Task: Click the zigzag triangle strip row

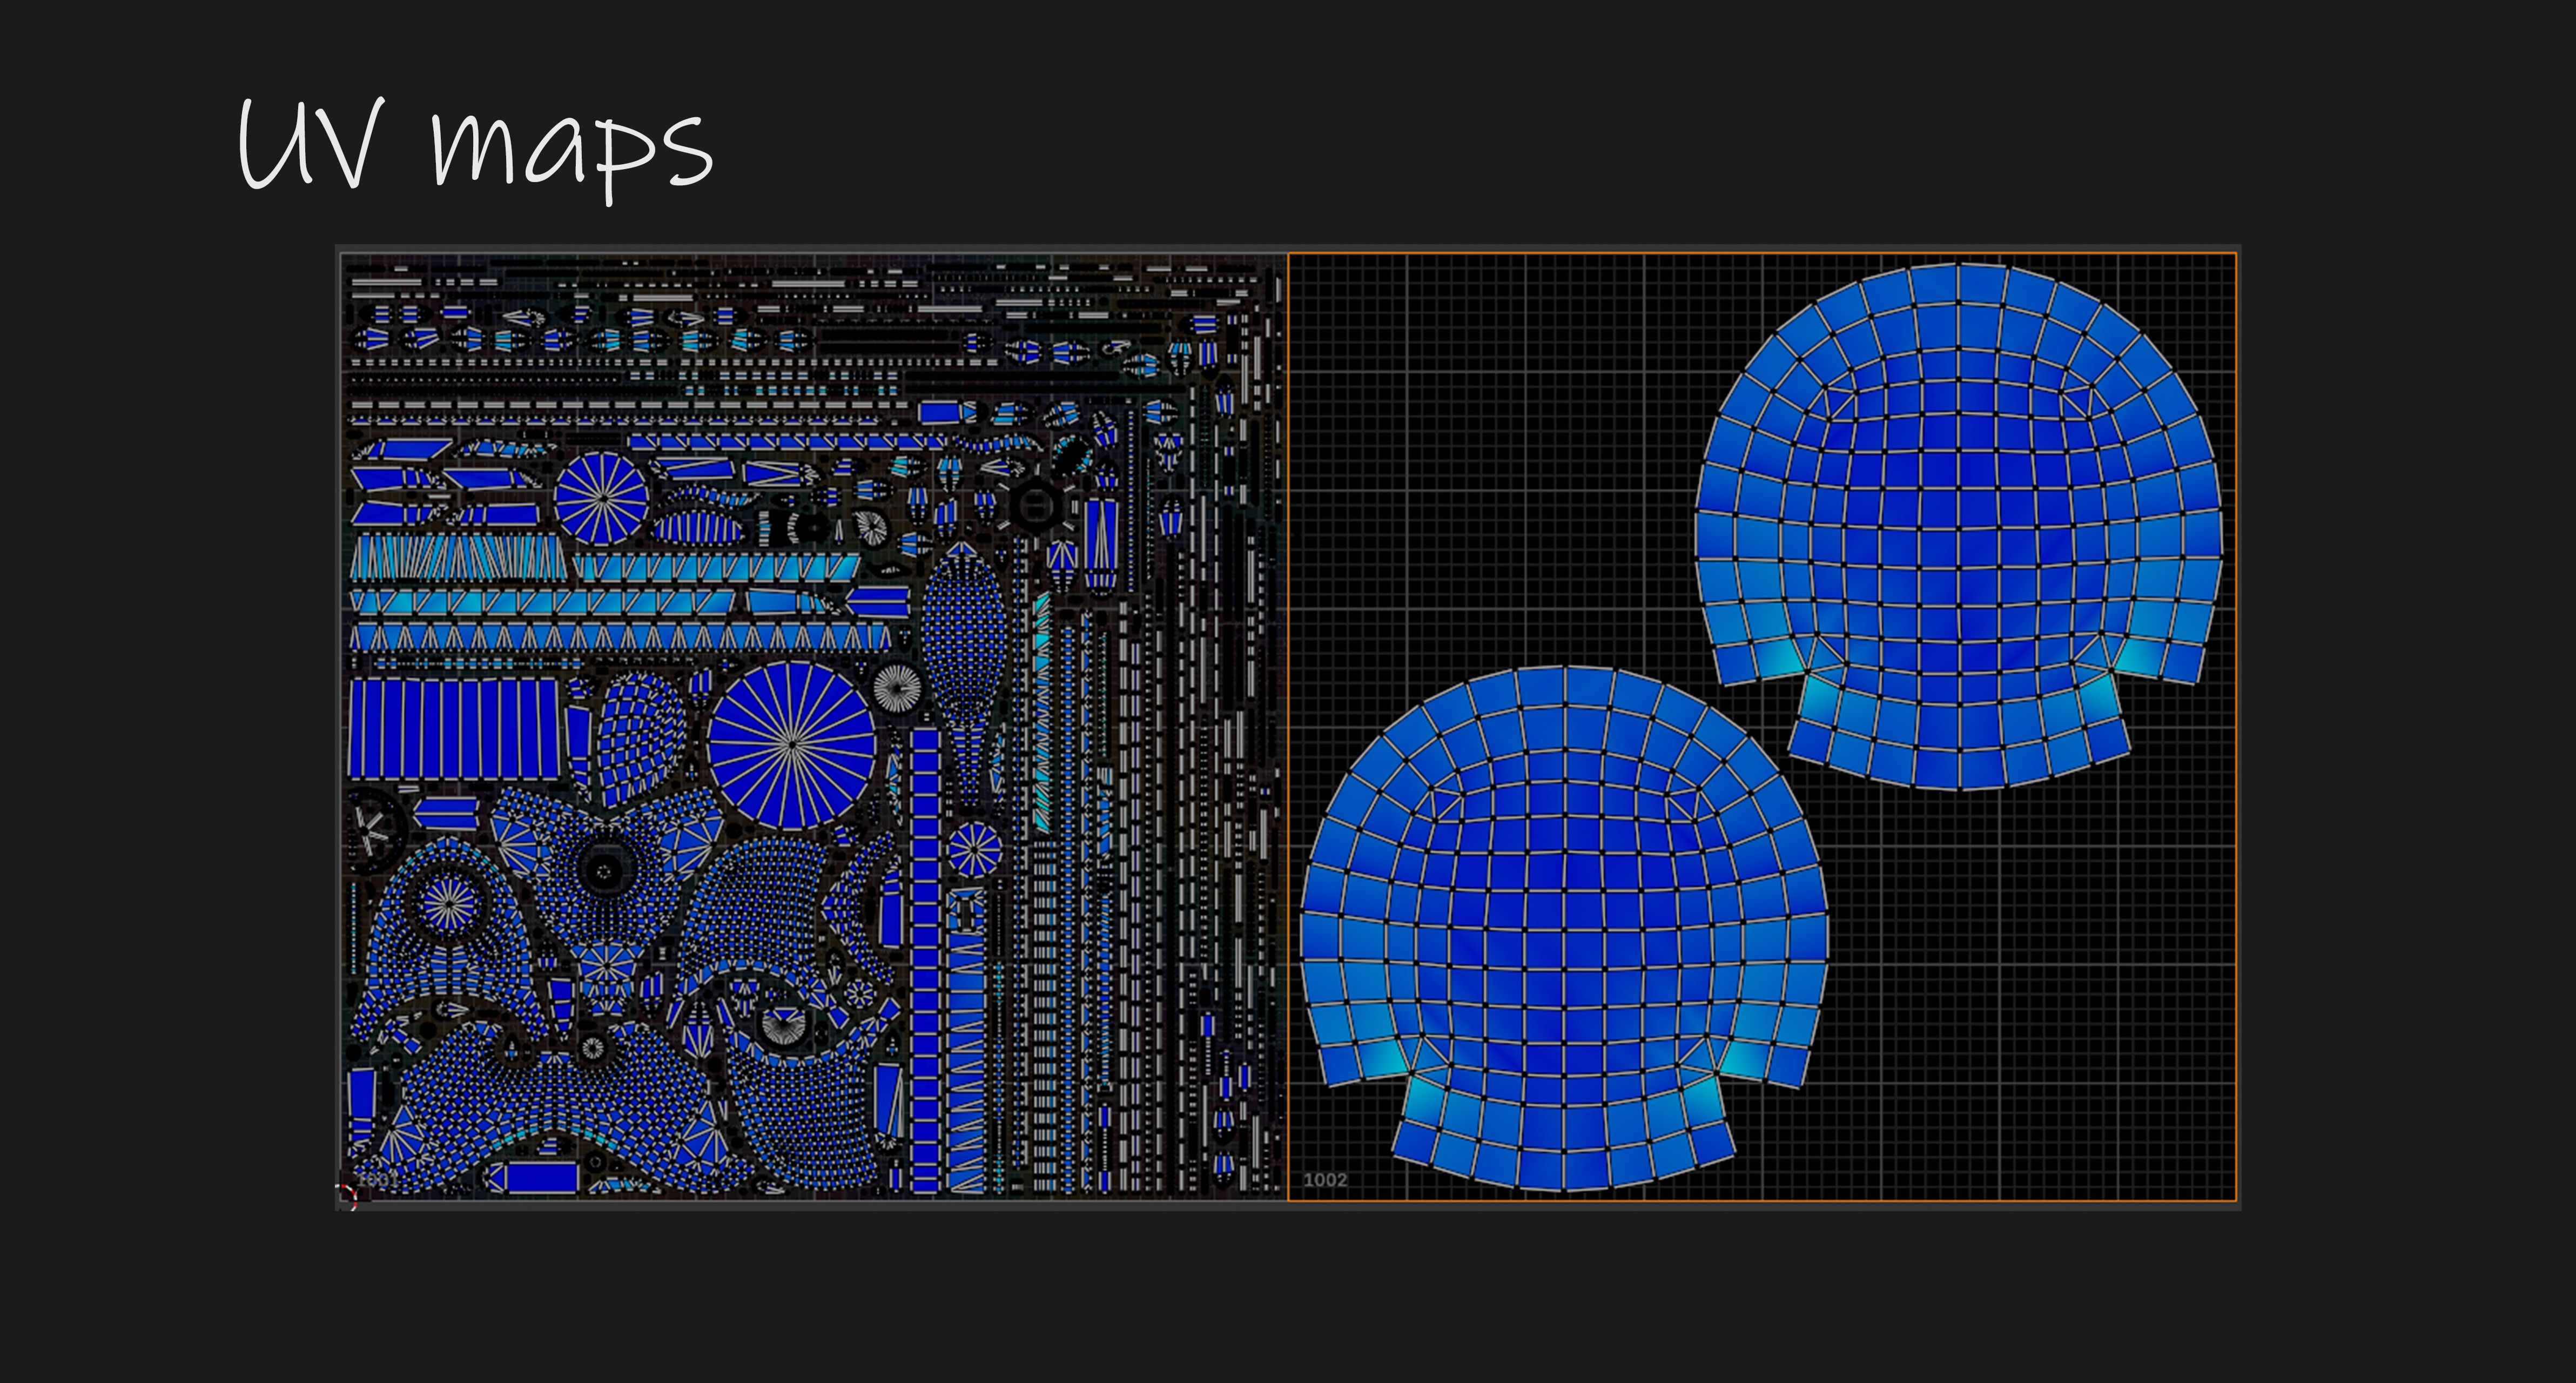Action: [620, 638]
